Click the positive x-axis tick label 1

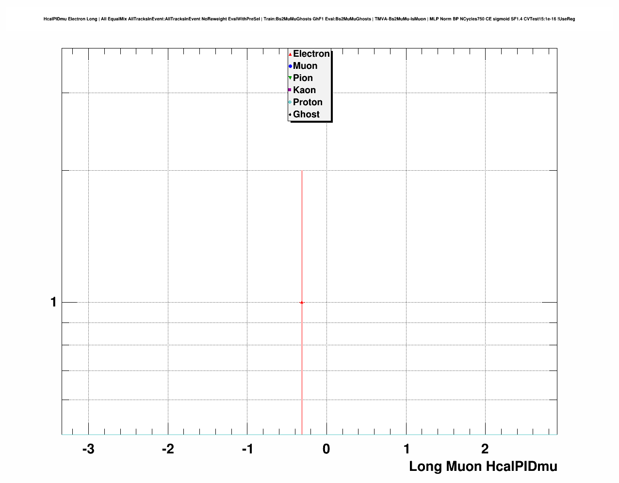407,449
